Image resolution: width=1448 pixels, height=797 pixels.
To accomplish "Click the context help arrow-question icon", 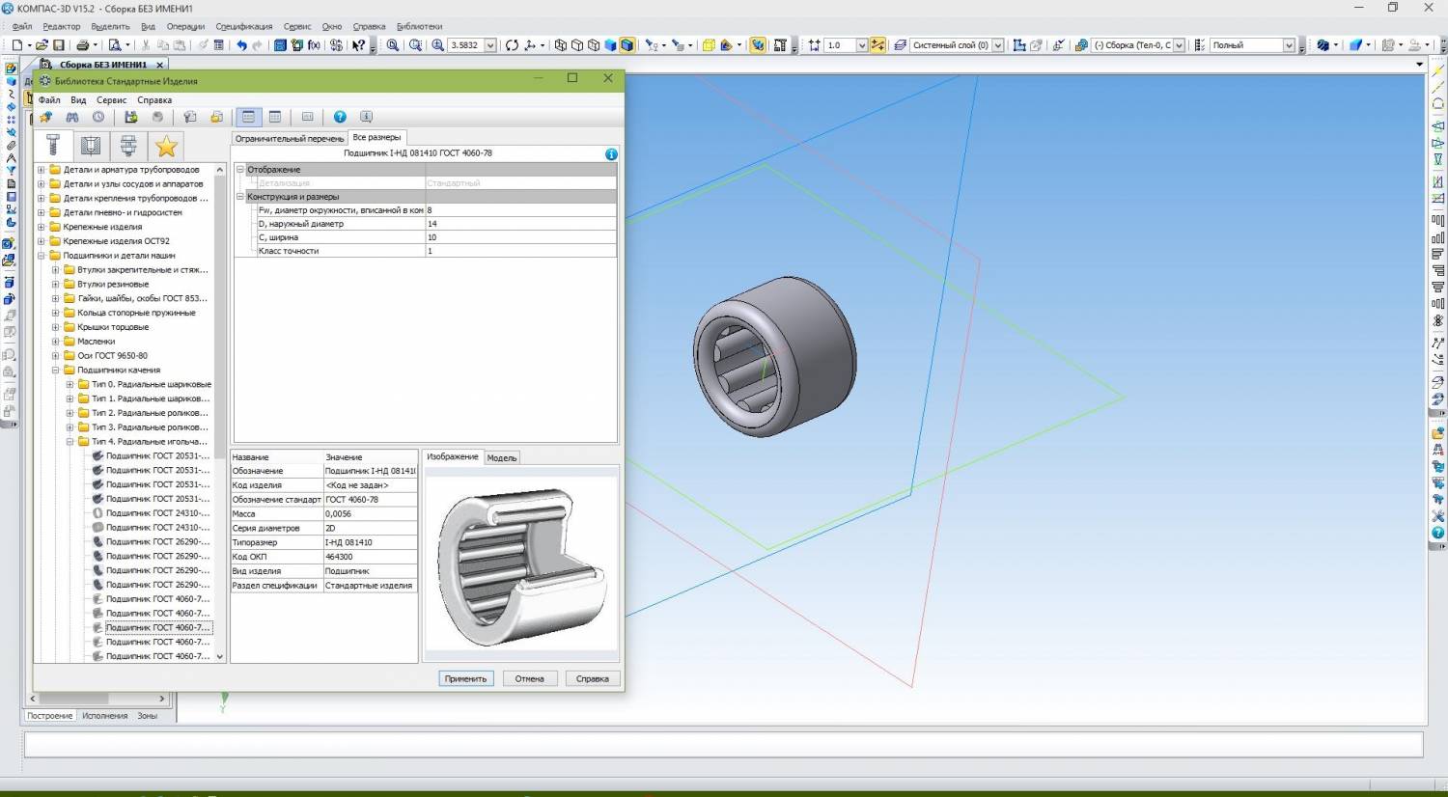I will click(358, 45).
